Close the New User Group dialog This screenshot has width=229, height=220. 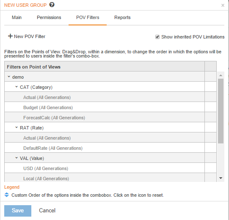(x=223, y=5)
